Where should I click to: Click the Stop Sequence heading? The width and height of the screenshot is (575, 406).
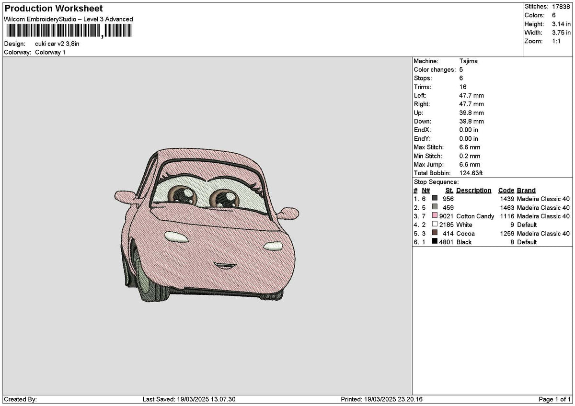436,182
